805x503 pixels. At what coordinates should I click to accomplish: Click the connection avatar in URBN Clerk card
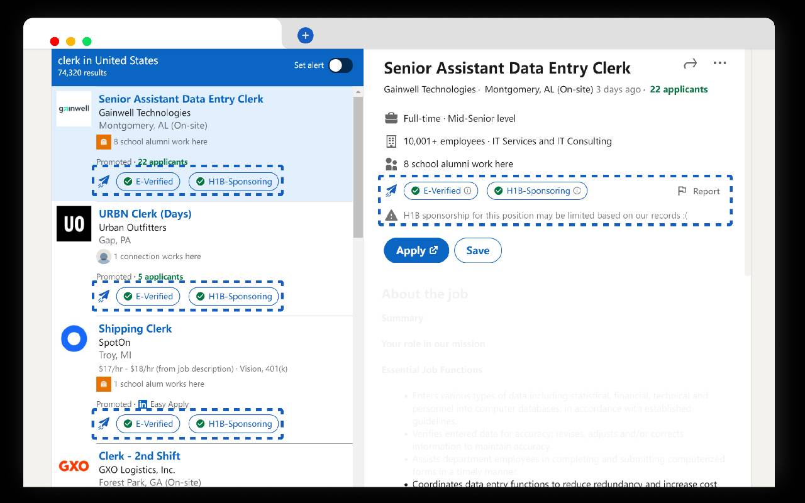104,257
